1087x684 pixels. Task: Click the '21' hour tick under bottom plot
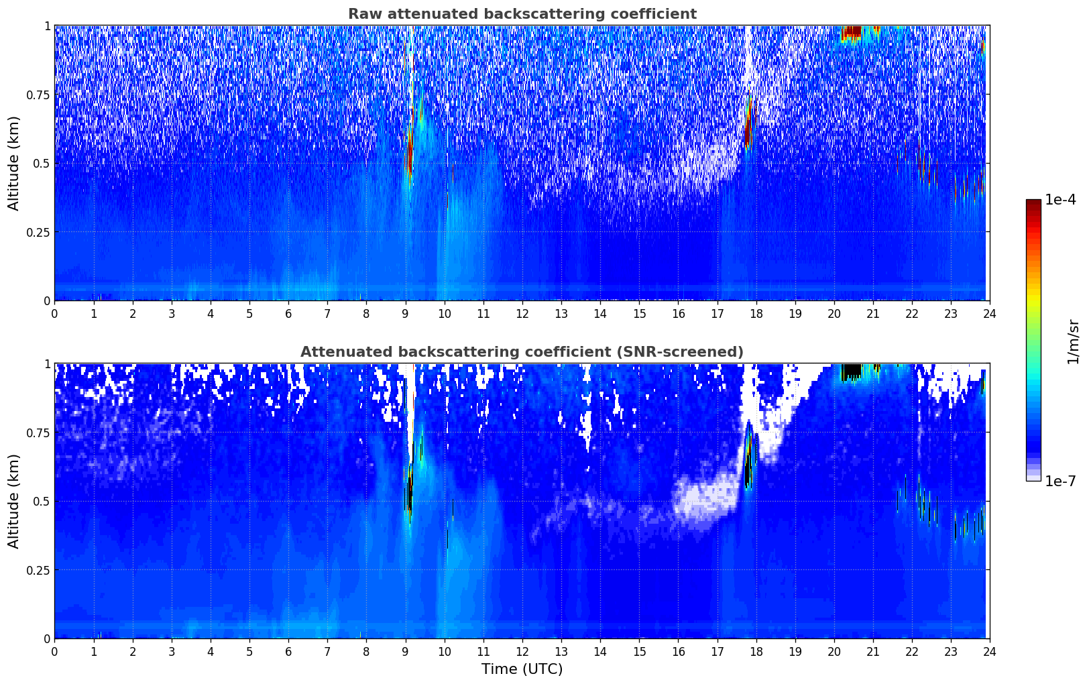872,651
